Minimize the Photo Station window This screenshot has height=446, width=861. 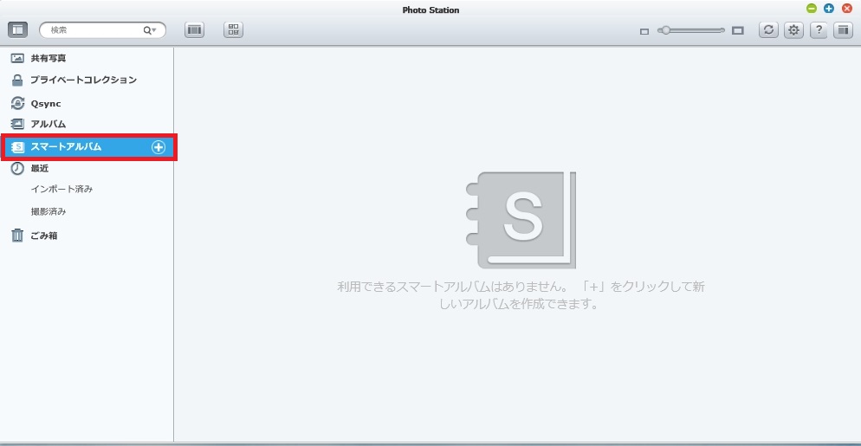[812, 9]
